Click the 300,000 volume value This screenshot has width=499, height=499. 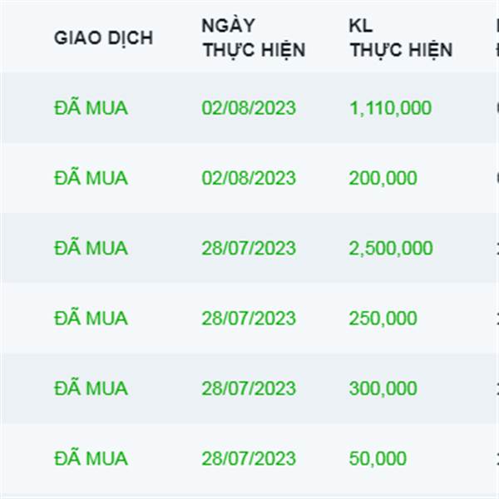(x=383, y=389)
